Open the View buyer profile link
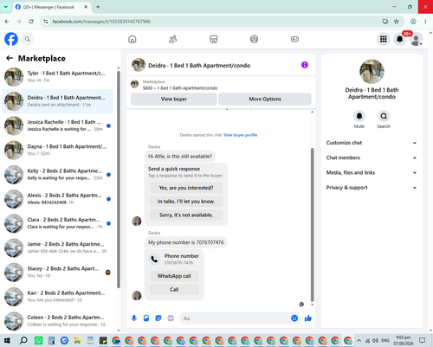The width and height of the screenshot is (433, 347). tap(240, 135)
